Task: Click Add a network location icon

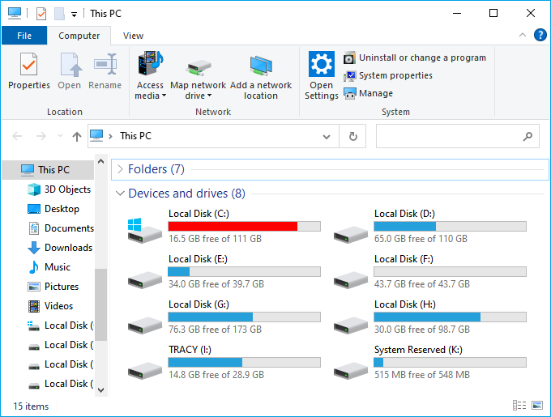Action: [x=261, y=66]
